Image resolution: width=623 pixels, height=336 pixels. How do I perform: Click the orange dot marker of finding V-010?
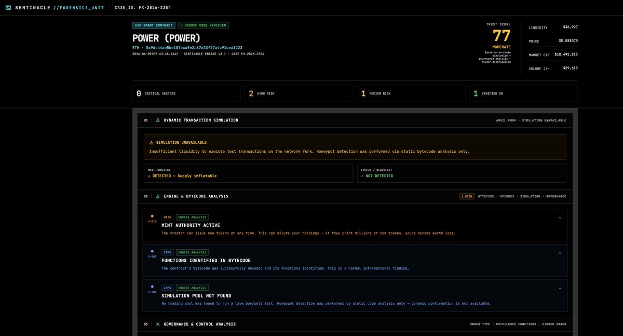point(152,216)
